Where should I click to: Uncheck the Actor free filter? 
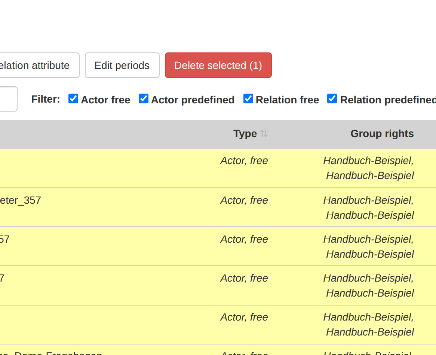[73, 98]
